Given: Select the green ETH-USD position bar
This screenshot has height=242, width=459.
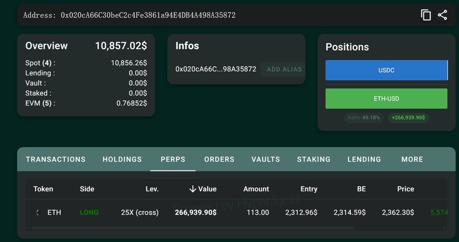Looking at the screenshot, I should 386,98.
